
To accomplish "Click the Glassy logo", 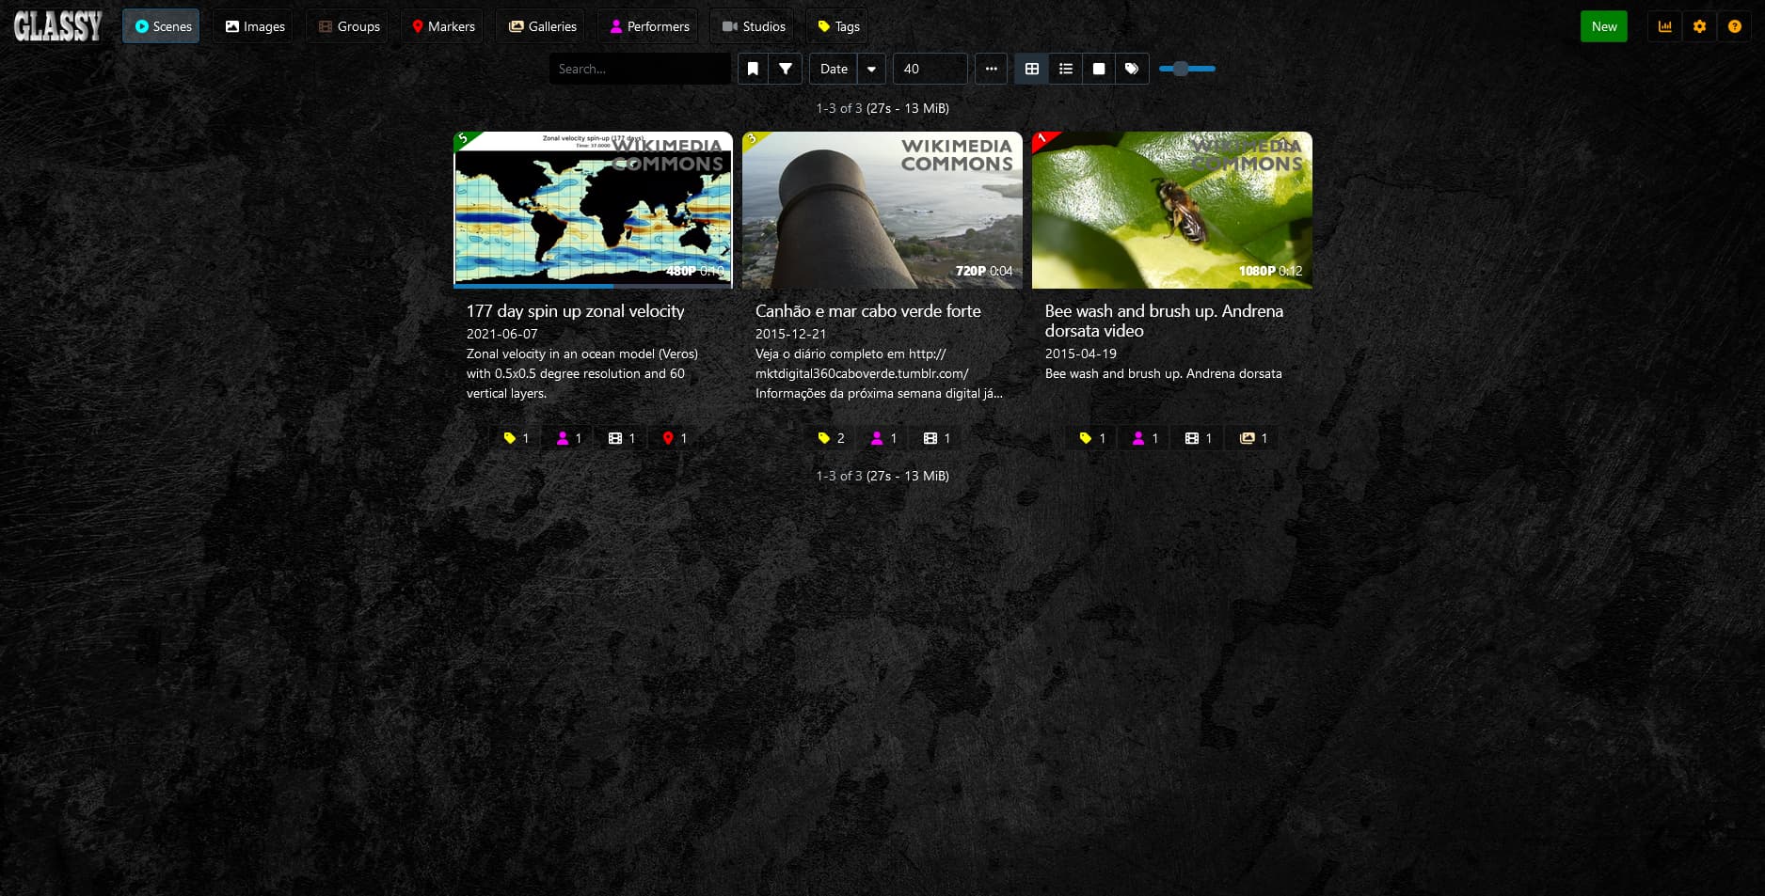I will click(57, 26).
